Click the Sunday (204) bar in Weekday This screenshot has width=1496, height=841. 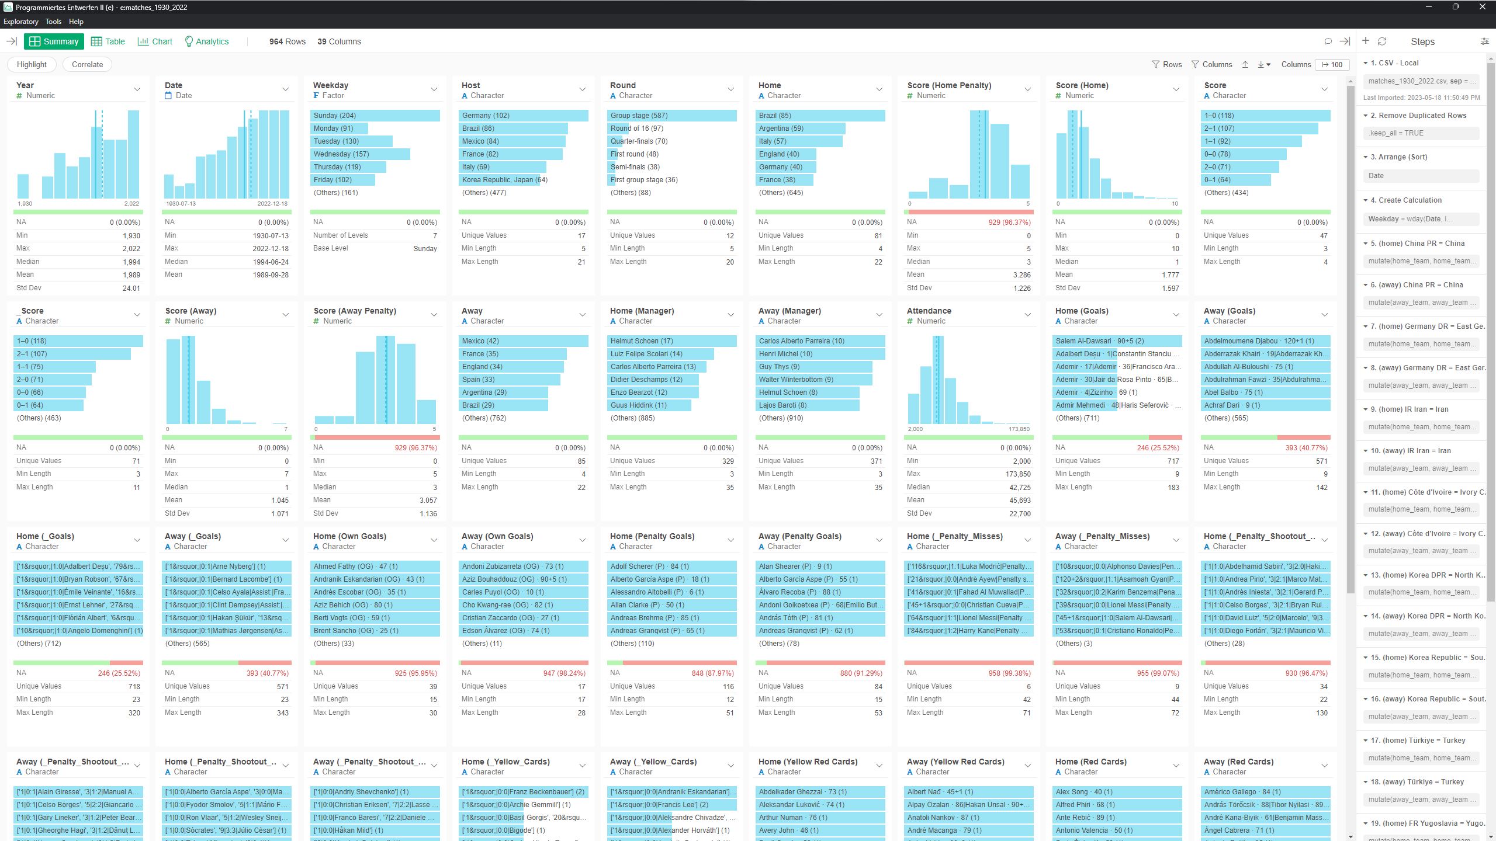click(x=375, y=115)
